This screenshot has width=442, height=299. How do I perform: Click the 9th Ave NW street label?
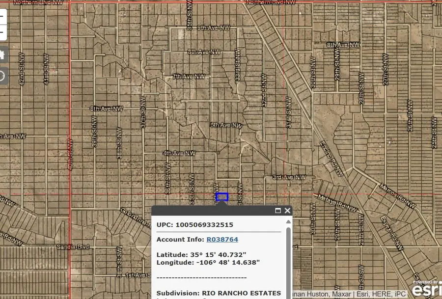pos(214,27)
